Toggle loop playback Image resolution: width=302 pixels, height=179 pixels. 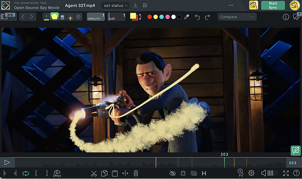26,173
